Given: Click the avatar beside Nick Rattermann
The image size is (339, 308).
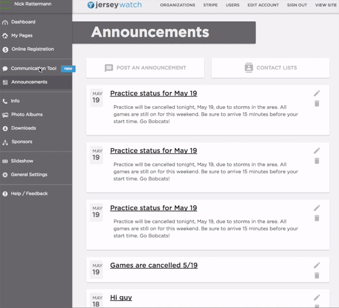Looking at the screenshot, I should click(6, 5).
